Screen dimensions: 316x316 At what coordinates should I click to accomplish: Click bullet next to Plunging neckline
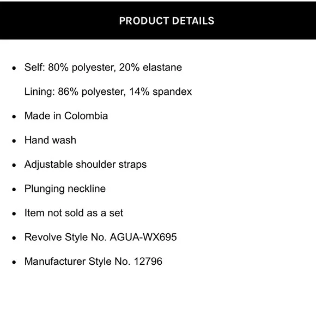(x=14, y=189)
